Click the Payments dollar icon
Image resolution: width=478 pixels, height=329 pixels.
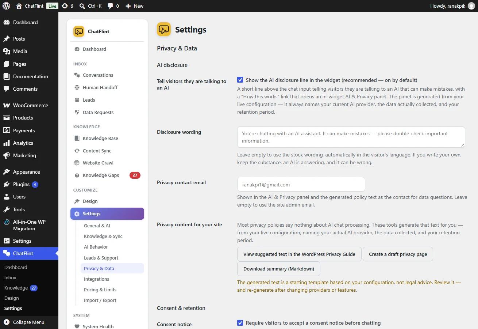pos(7,131)
